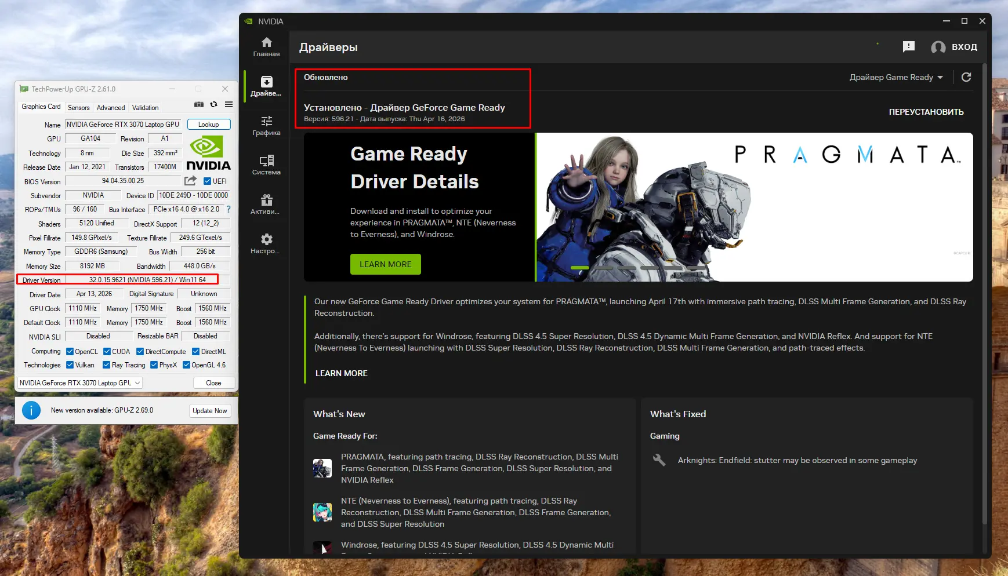Toggle the Ray Tracing checkbox
Image resolution: width=1008 pixels, height=576 pixels.
click(106, 365)
